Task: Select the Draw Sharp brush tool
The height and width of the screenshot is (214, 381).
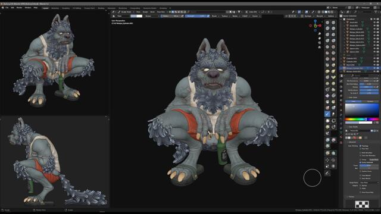Action: [333, 23]
